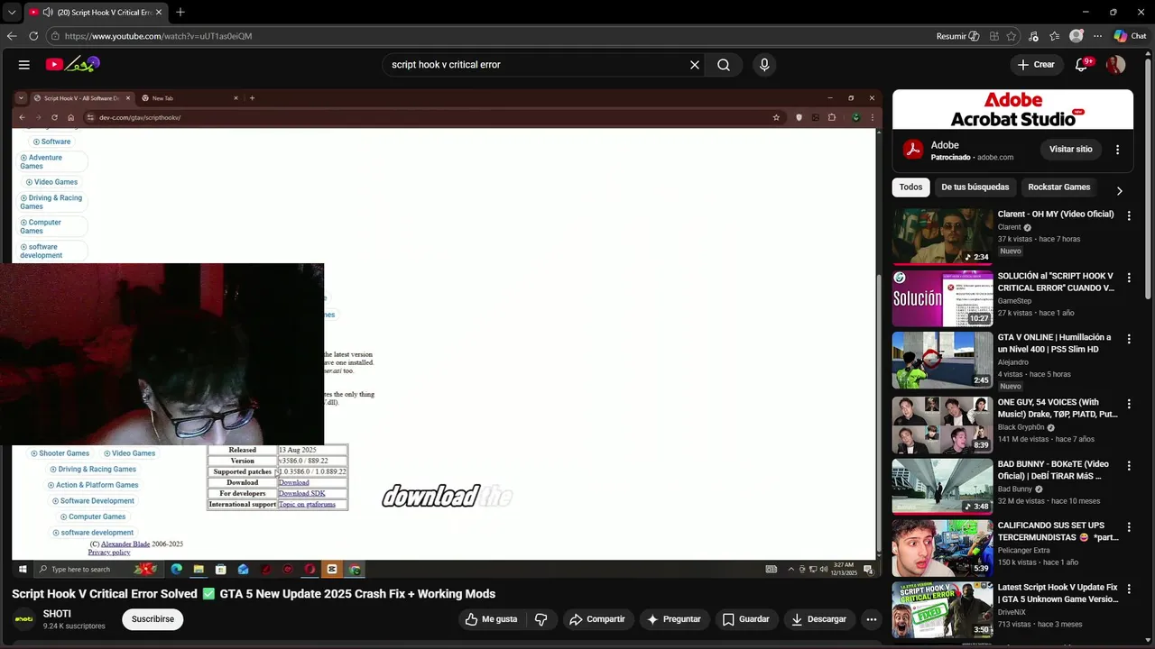
Task: Open the SHOTI channel avatar
Action: [x=24, y=619]
